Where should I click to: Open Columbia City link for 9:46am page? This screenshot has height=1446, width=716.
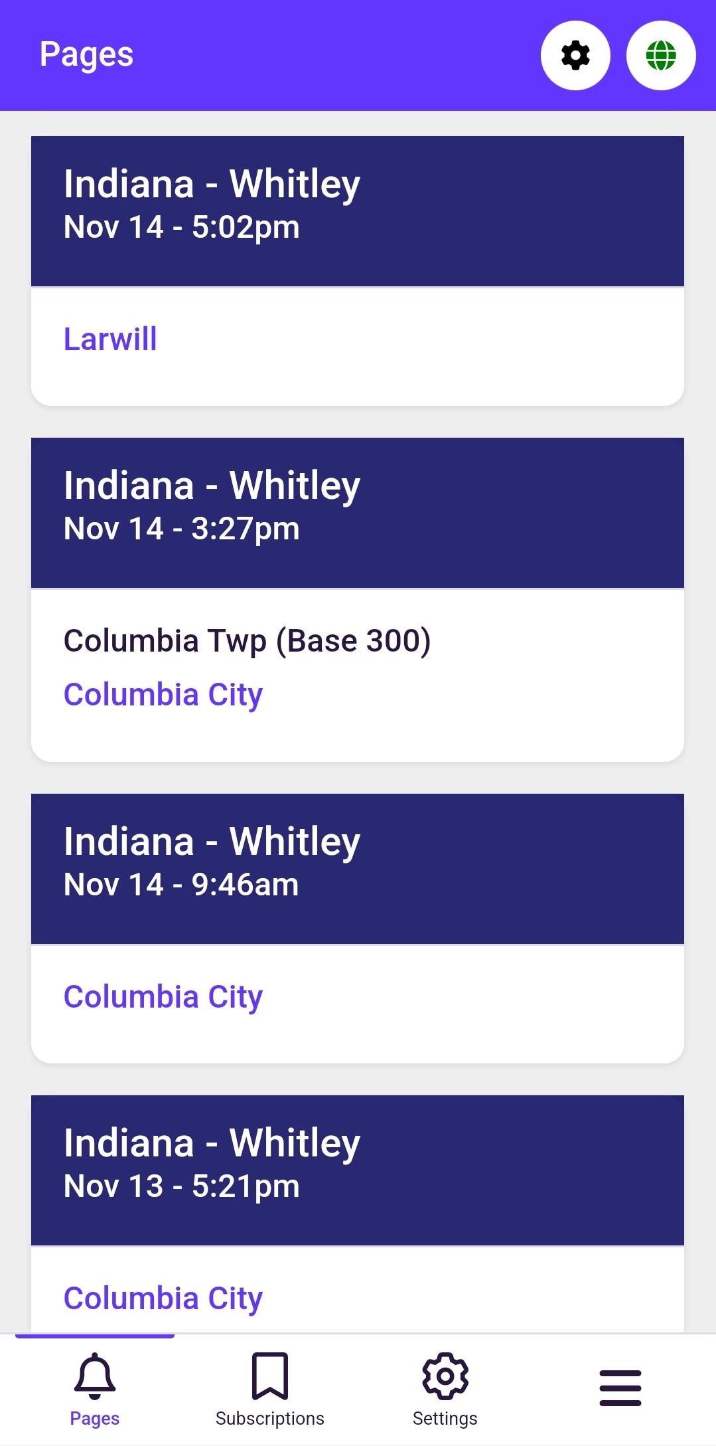click(x=163, y=997)
